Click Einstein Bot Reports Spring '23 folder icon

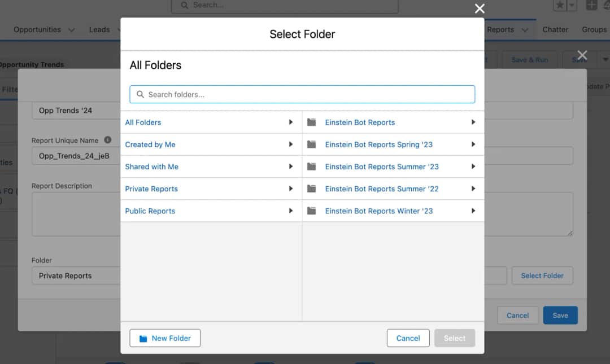click(312, 144)
